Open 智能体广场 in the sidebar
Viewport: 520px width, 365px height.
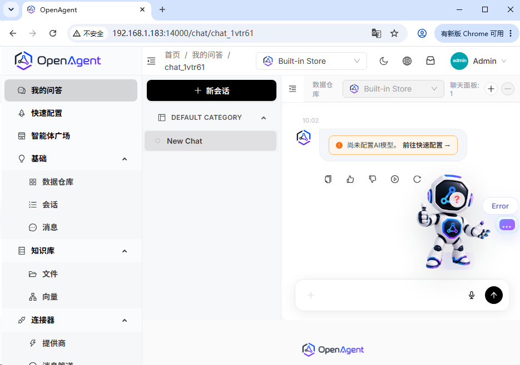(x=71, y=136)
